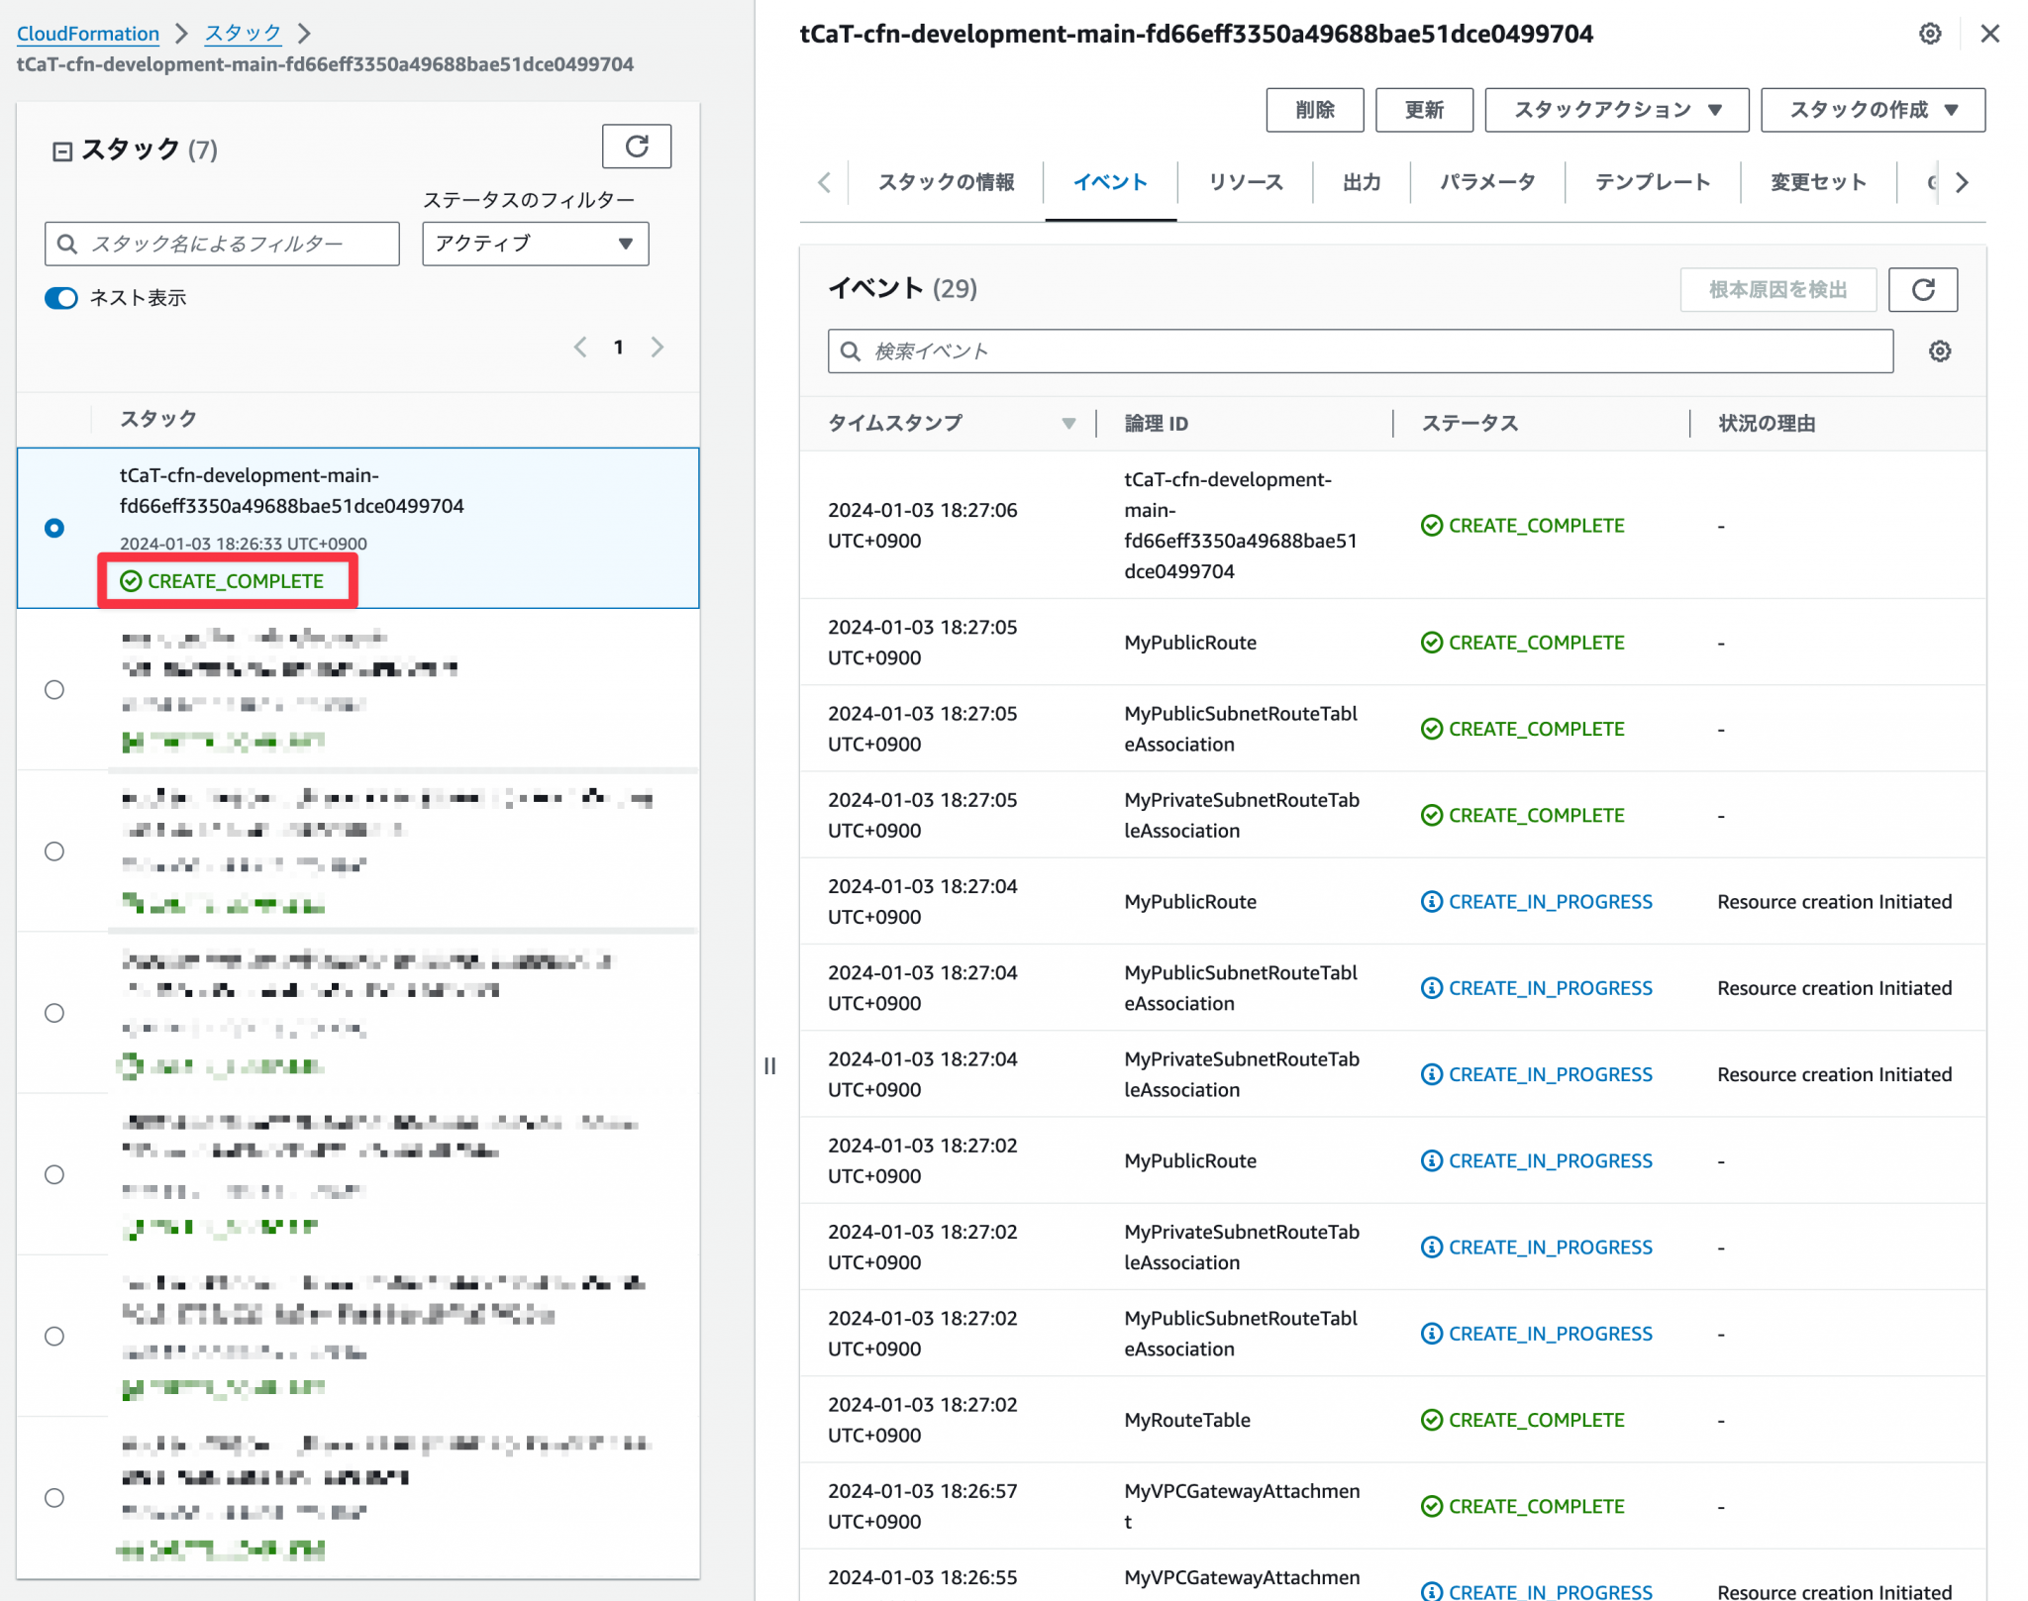Switch to the リソース tab

tap(1245, 182)
